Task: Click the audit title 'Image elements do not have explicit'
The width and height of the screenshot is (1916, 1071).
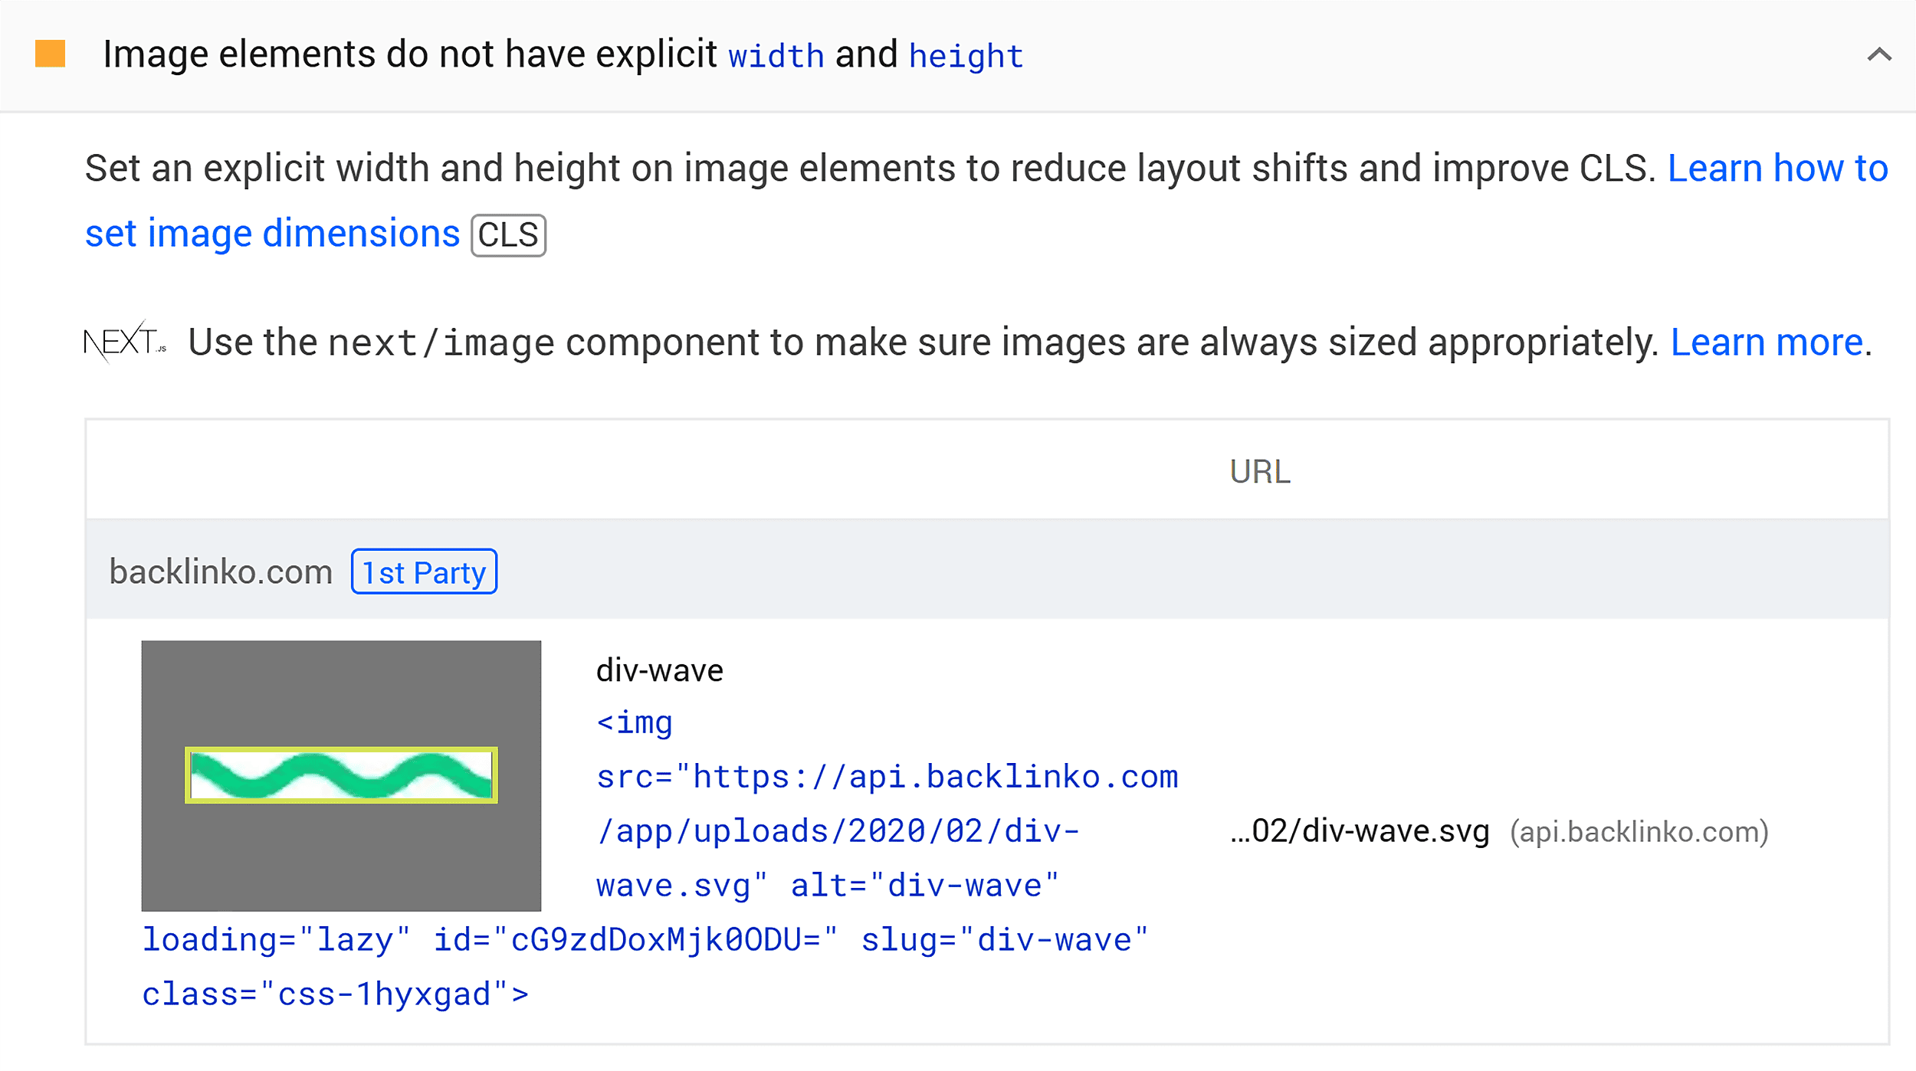Action: click(410, 55)
